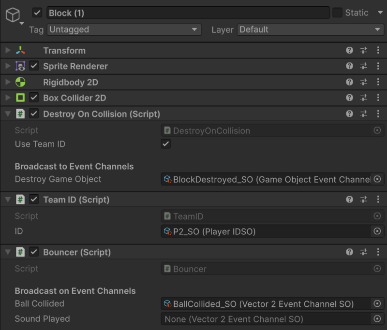This screenshot has height=330, width=387.
Task: Click object picker for Team ID field
Action: 377,231
